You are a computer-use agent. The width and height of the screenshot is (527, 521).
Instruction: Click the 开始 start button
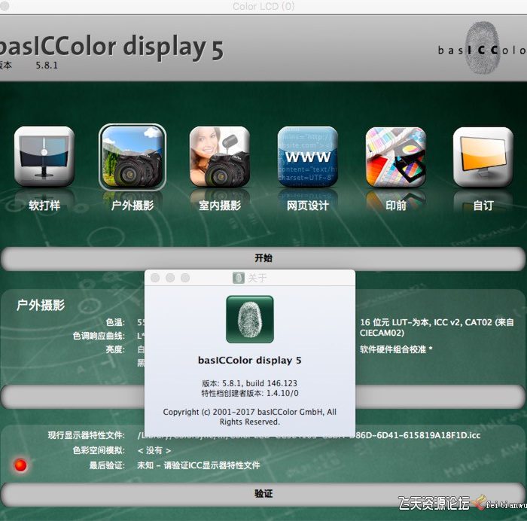coord(263,258)
